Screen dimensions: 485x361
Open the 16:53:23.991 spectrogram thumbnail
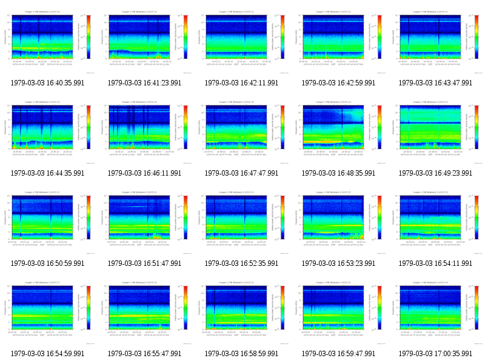tap(338, 222)
